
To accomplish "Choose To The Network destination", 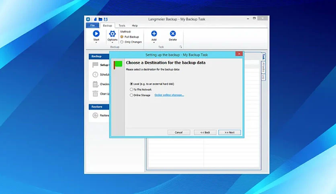I will point(141,89).
